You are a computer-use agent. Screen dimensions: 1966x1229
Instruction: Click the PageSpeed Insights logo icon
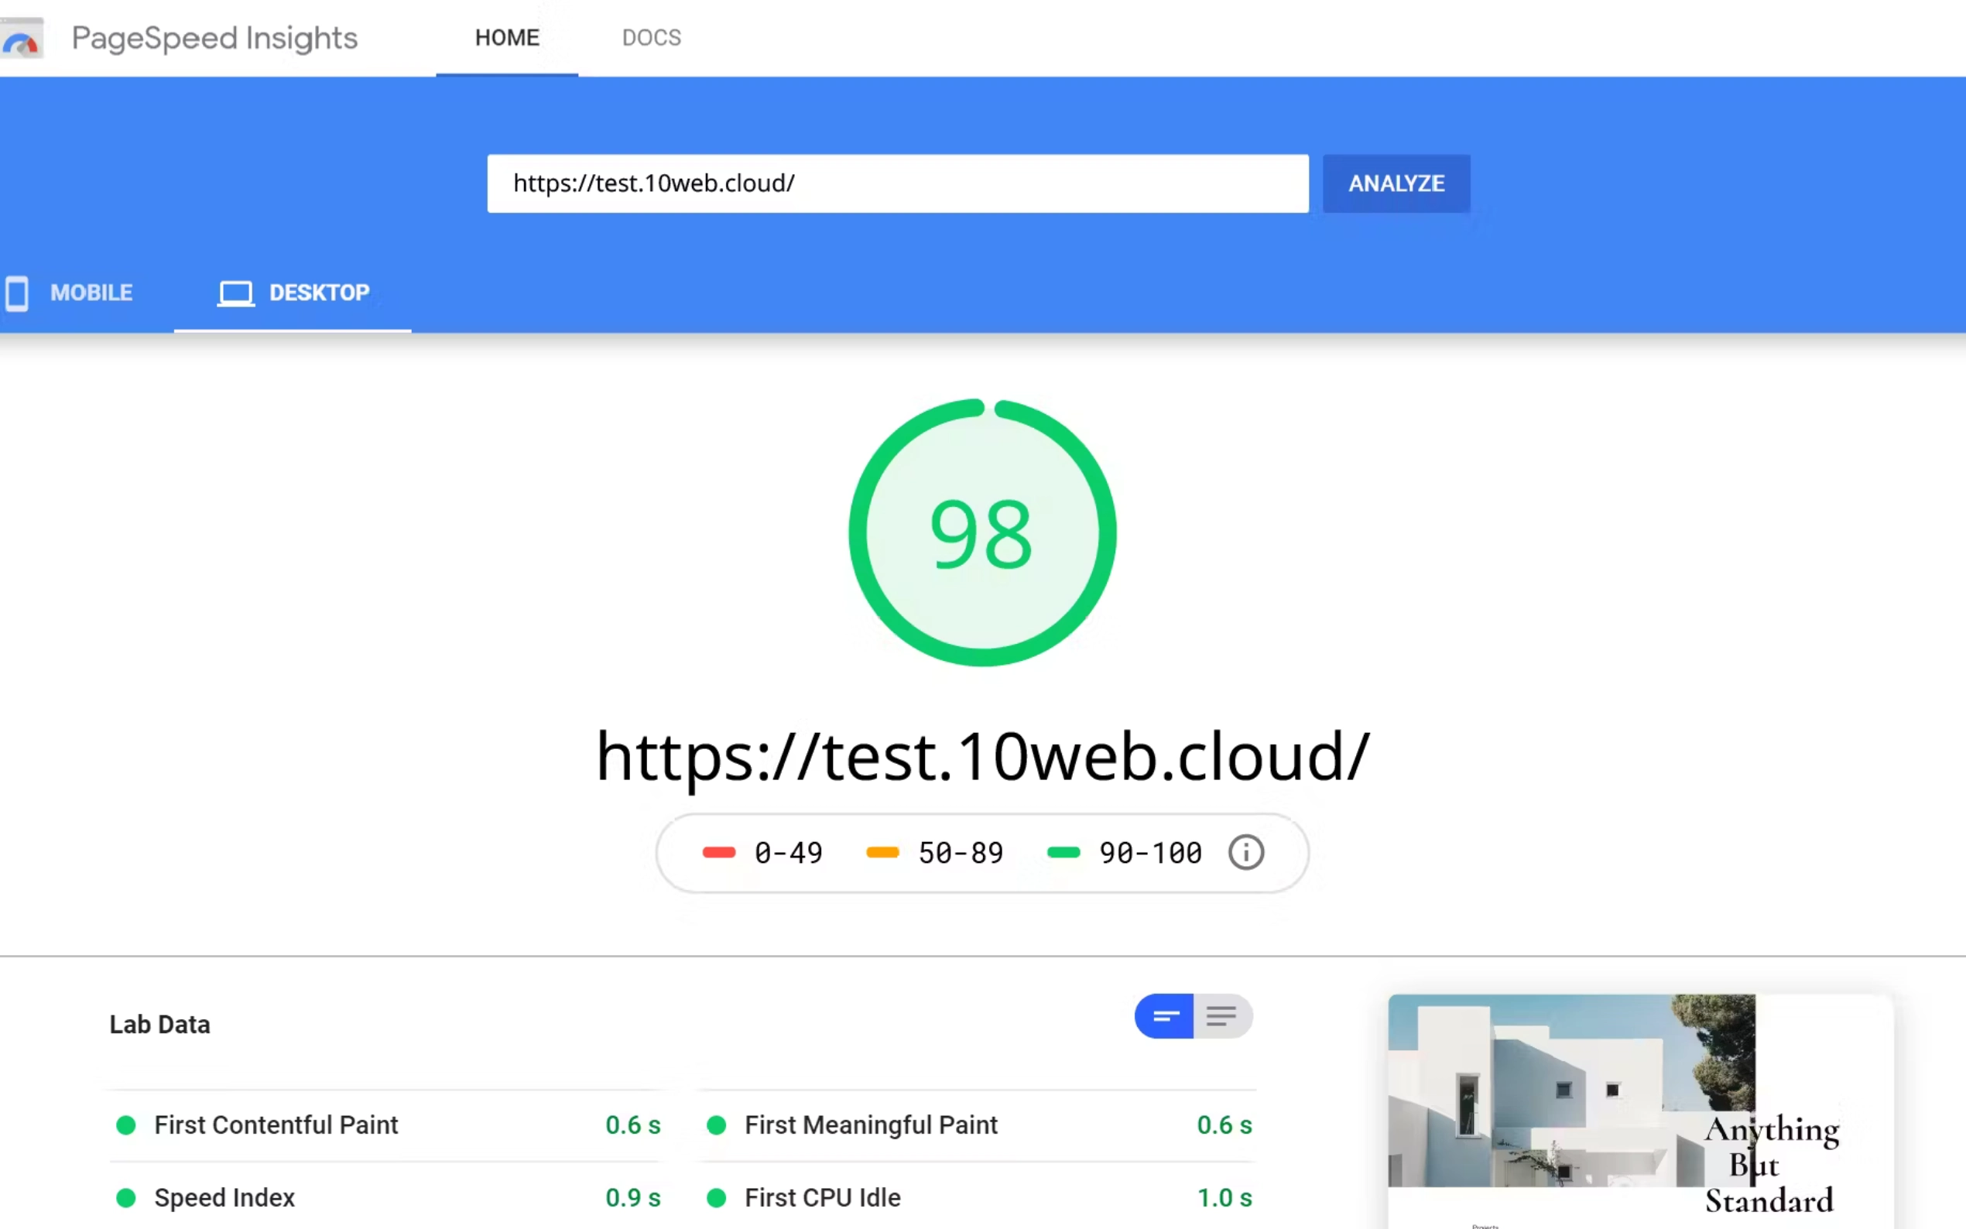[x=21, y=39]
